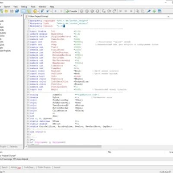Click the Step Over debug icon

point(109,11)
